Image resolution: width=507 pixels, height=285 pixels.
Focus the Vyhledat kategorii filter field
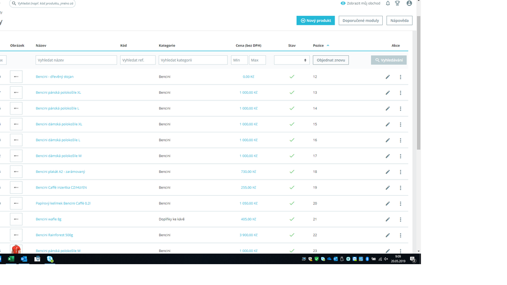(x=193, y=60)
